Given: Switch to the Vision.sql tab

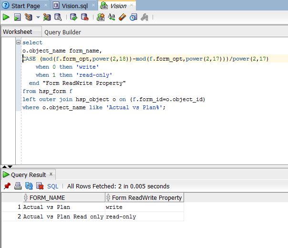Looking at the screenshot, I should (x=74, y=6).
